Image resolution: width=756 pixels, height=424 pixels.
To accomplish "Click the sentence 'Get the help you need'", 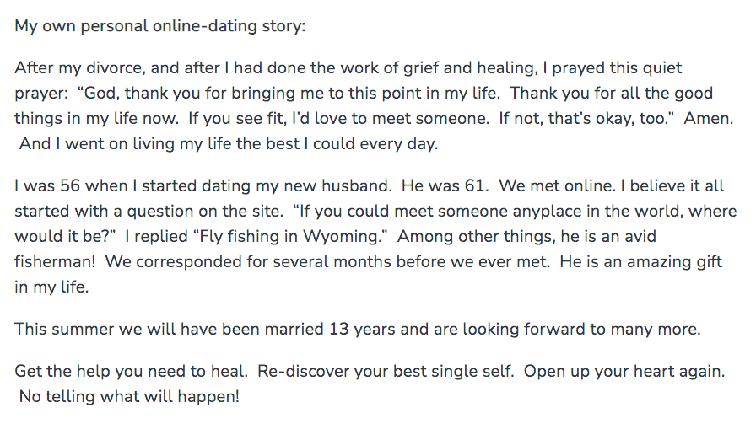I will [131, 372].
